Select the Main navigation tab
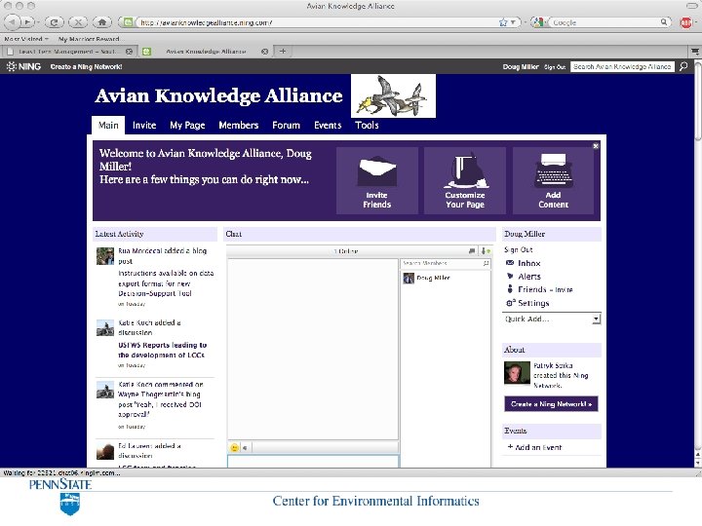This screenshot has width=702, height=526. coord(108,126)
